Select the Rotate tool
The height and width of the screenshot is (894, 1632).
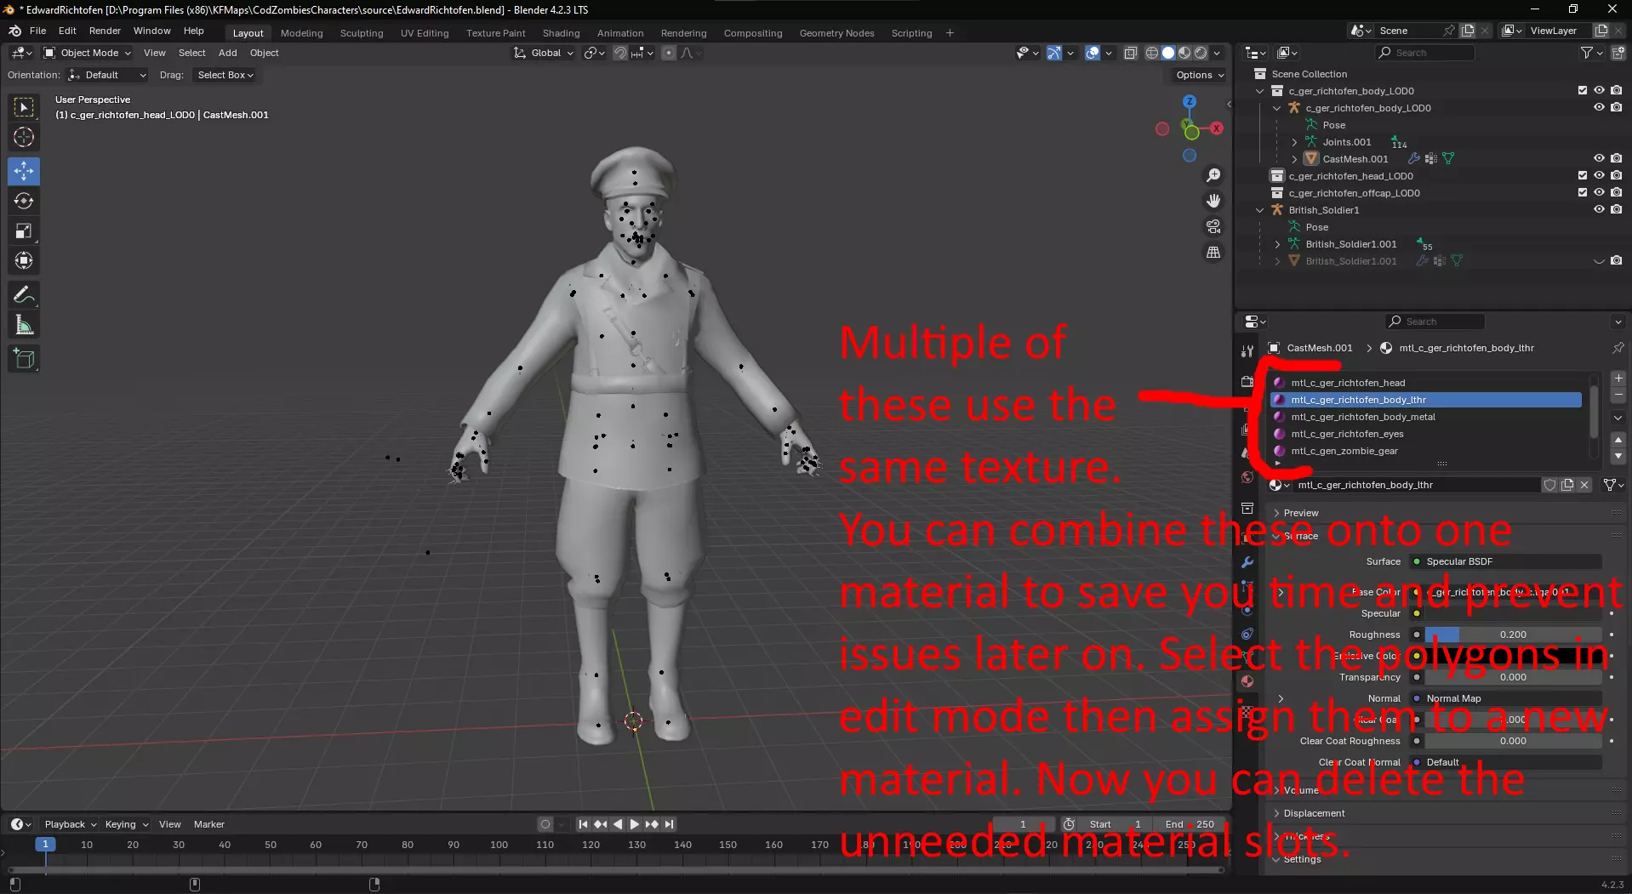click(24, 201)
